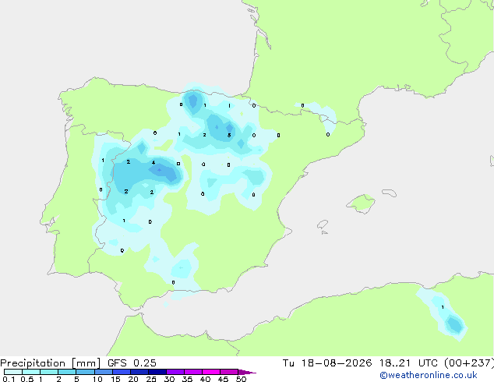Click the legend swatch between 0.5 and 1
Viewport: 494px width, 382px height.
click(x=31, y=372)
